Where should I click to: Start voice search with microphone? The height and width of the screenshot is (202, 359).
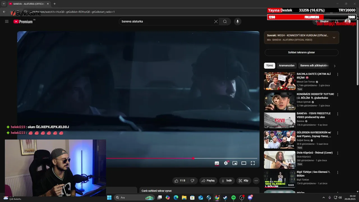click(238, 21)
